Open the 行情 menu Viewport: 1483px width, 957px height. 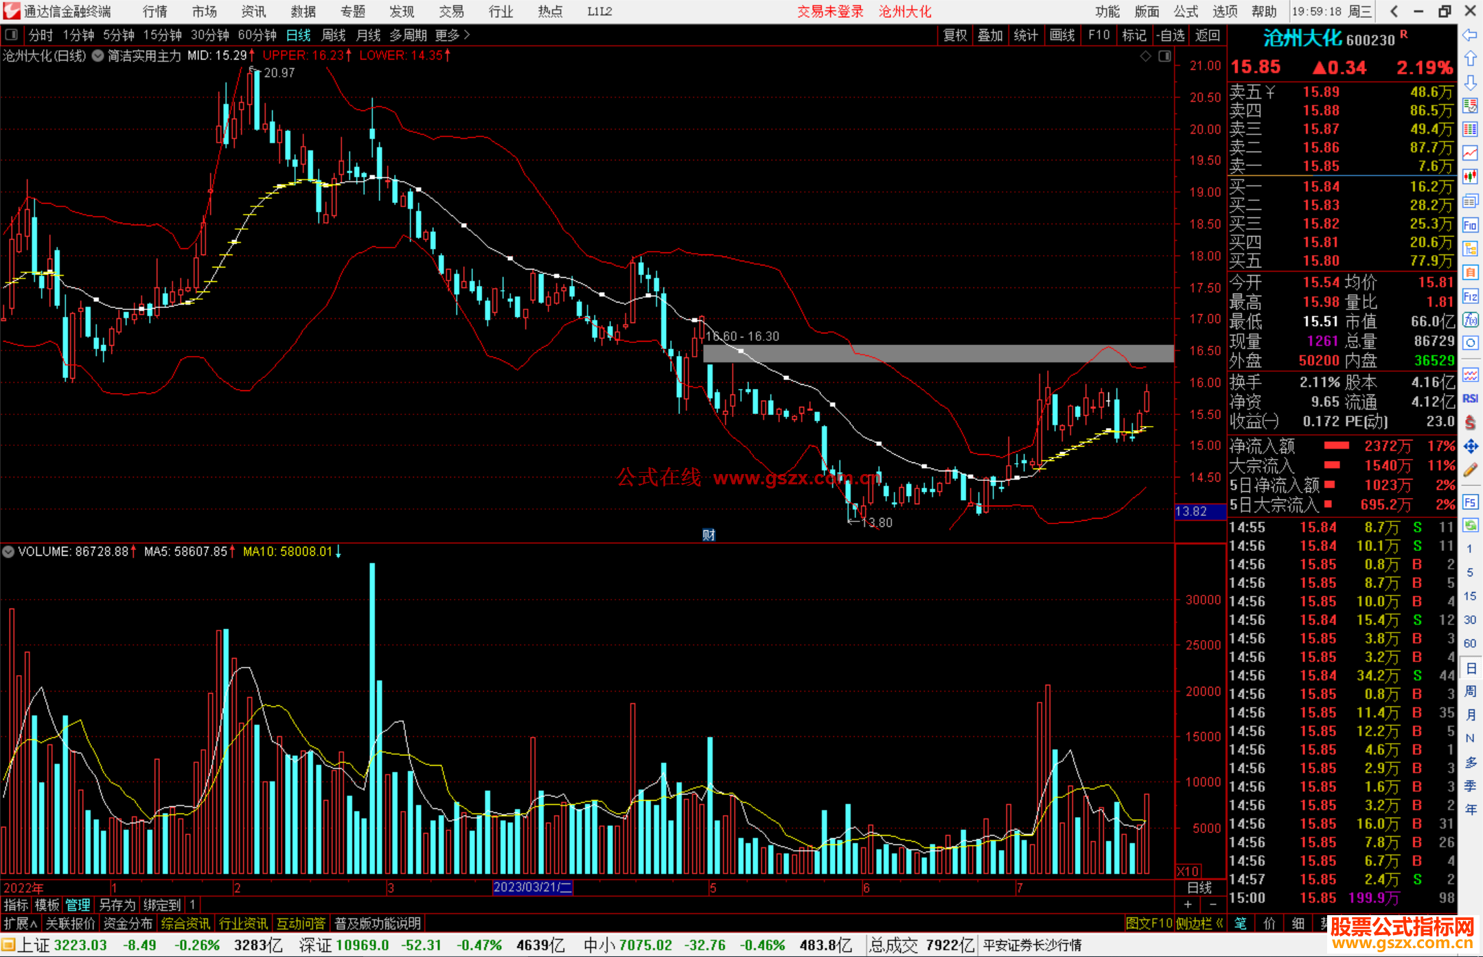click(x=154, y=11)
